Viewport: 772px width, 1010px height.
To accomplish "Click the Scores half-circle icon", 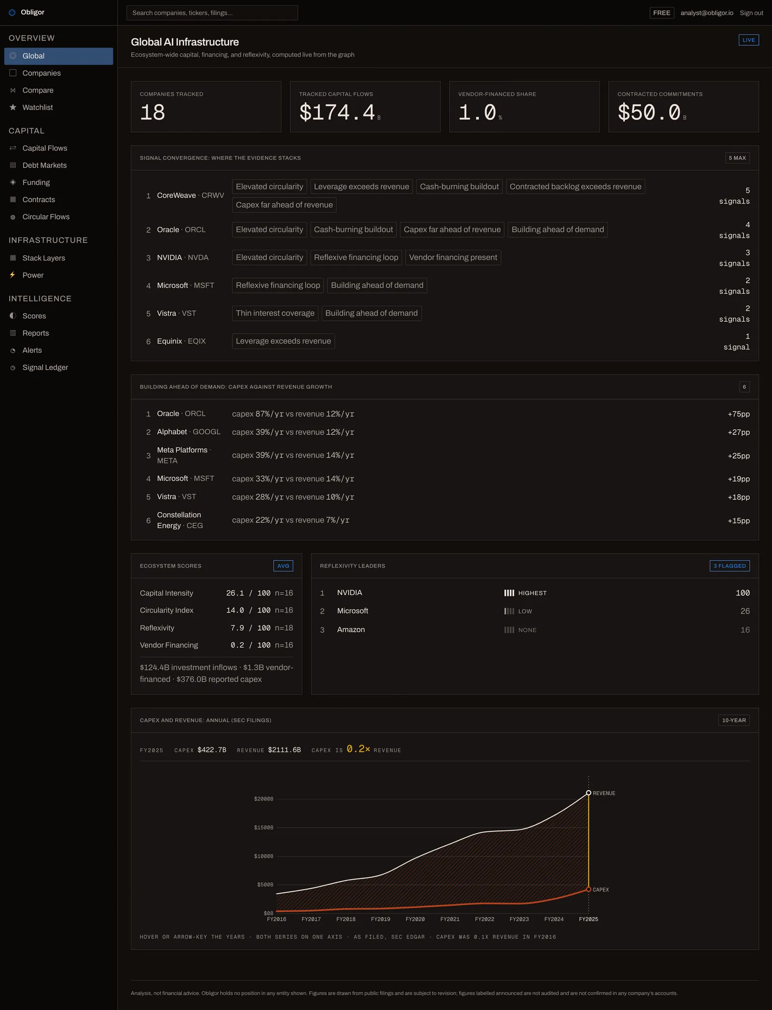I will point(13,316).
